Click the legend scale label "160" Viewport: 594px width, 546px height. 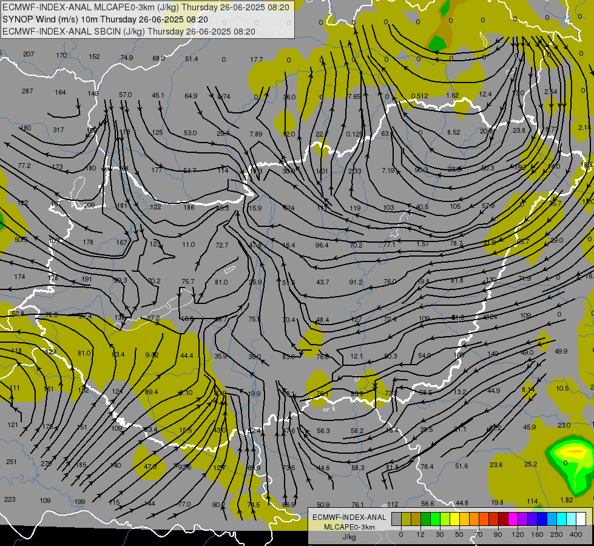[x=537, y=534]
